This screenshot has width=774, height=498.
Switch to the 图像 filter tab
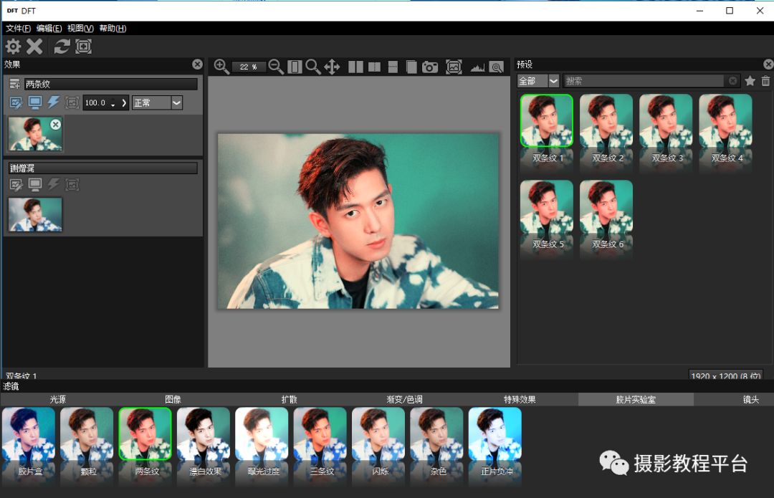[173, 399]
